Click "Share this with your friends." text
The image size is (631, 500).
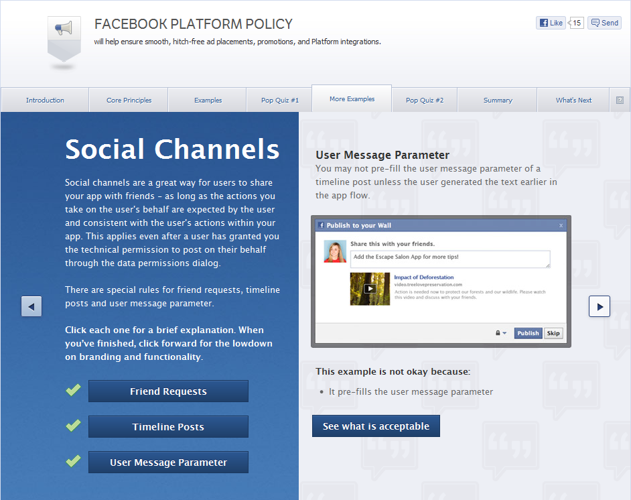click(393, 243)
